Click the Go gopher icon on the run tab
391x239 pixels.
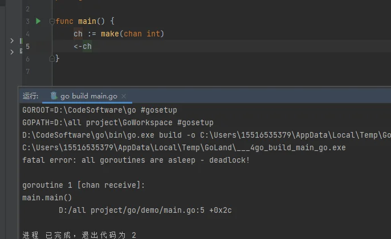tap(54, 96)
